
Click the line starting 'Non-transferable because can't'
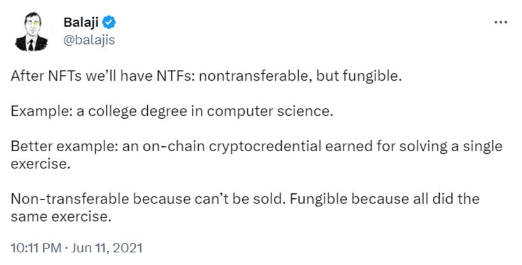click(x=245, y=199)
